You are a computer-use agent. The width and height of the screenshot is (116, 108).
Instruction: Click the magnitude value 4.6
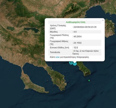(75, 32)
